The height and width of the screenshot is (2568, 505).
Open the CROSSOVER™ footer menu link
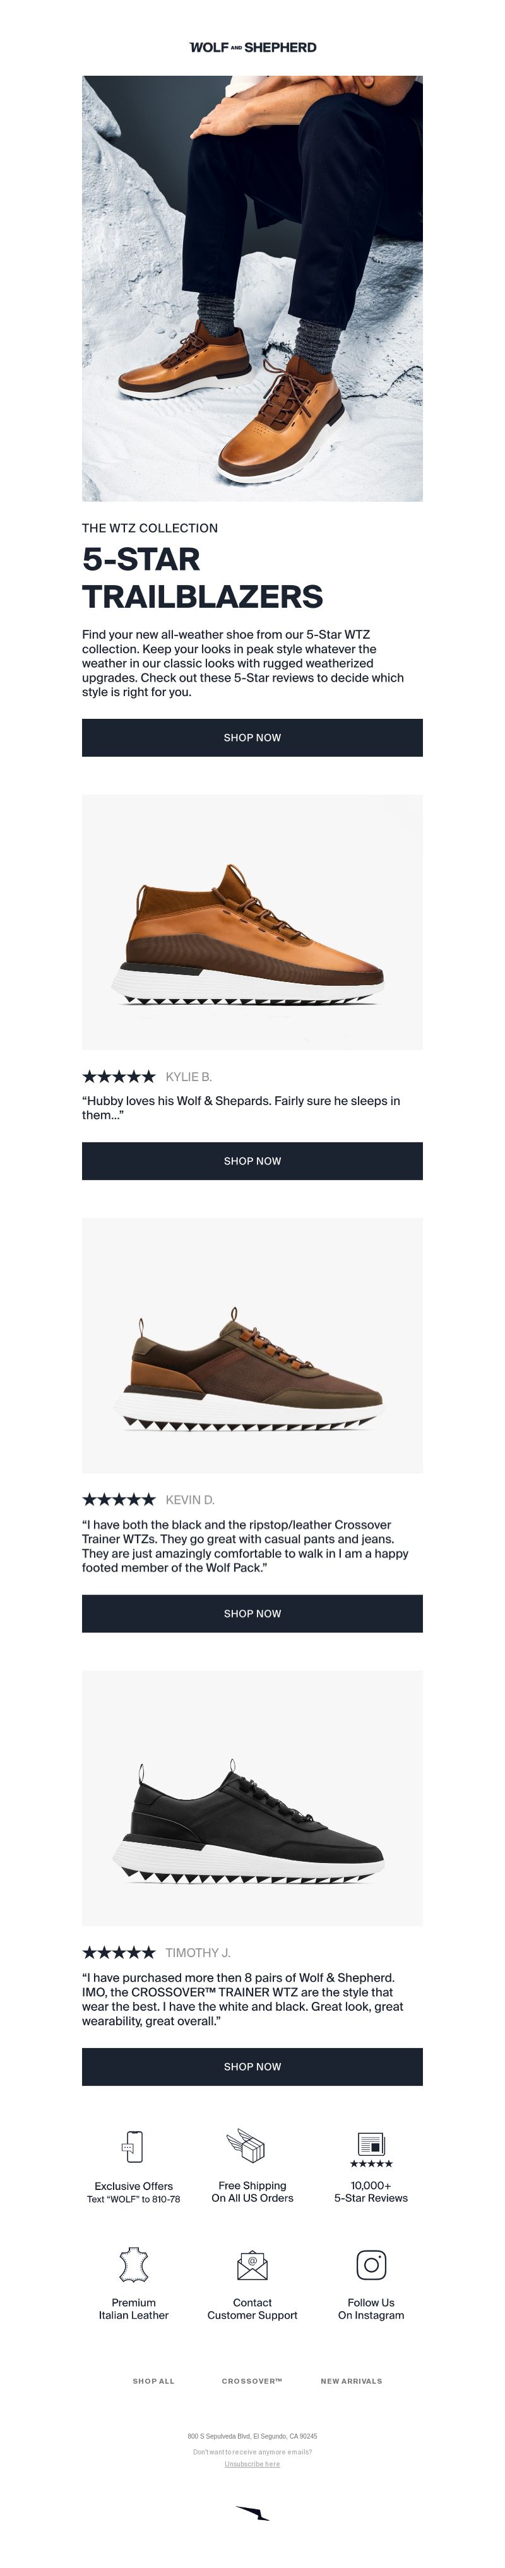coord(252,2381)
